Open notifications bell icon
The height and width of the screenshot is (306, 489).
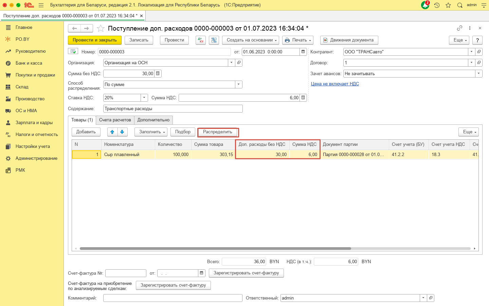coord(425,5)
